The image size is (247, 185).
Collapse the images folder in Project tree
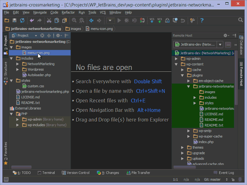click(x=11, y=47)
